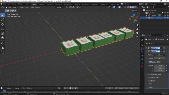This screenshot has width=169, height=95.
Task: Hide the Camera in viewport
Action: pos(165,15)
